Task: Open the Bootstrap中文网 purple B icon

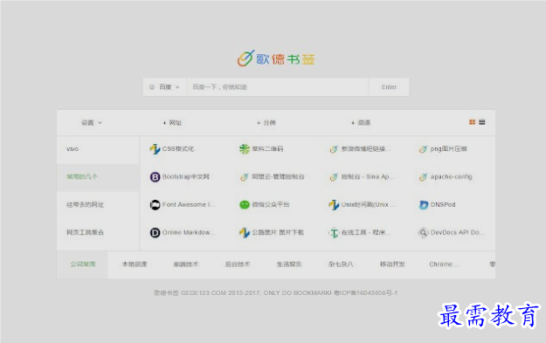Action: point(155,176)
